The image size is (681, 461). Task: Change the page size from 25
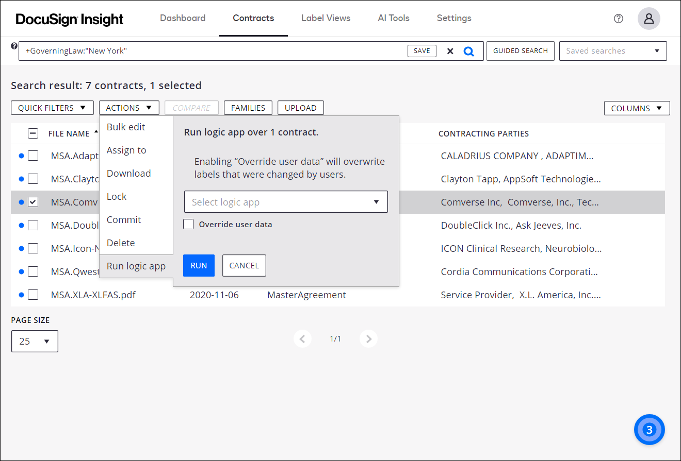[x=34, y=341]
